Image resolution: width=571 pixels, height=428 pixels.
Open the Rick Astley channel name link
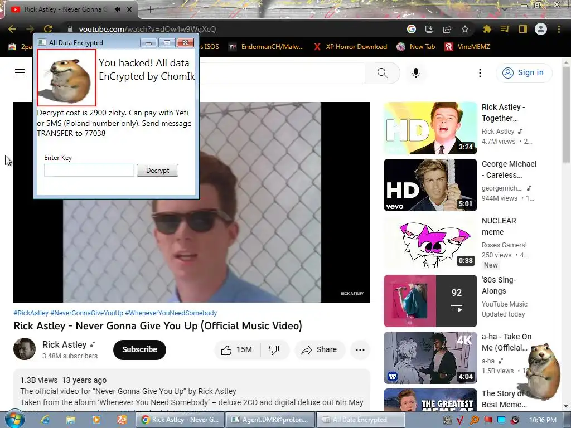pos(65,344)
